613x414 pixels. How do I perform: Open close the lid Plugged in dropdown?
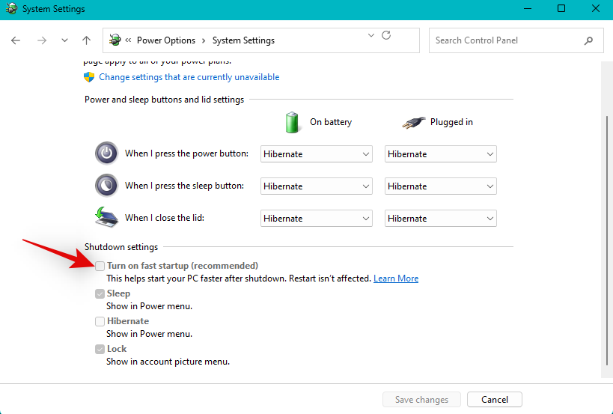click(441, 218)
